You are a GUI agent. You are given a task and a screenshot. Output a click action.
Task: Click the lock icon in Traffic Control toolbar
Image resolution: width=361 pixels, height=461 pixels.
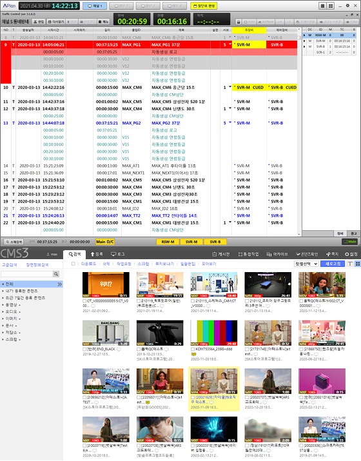tap(239, 22)
